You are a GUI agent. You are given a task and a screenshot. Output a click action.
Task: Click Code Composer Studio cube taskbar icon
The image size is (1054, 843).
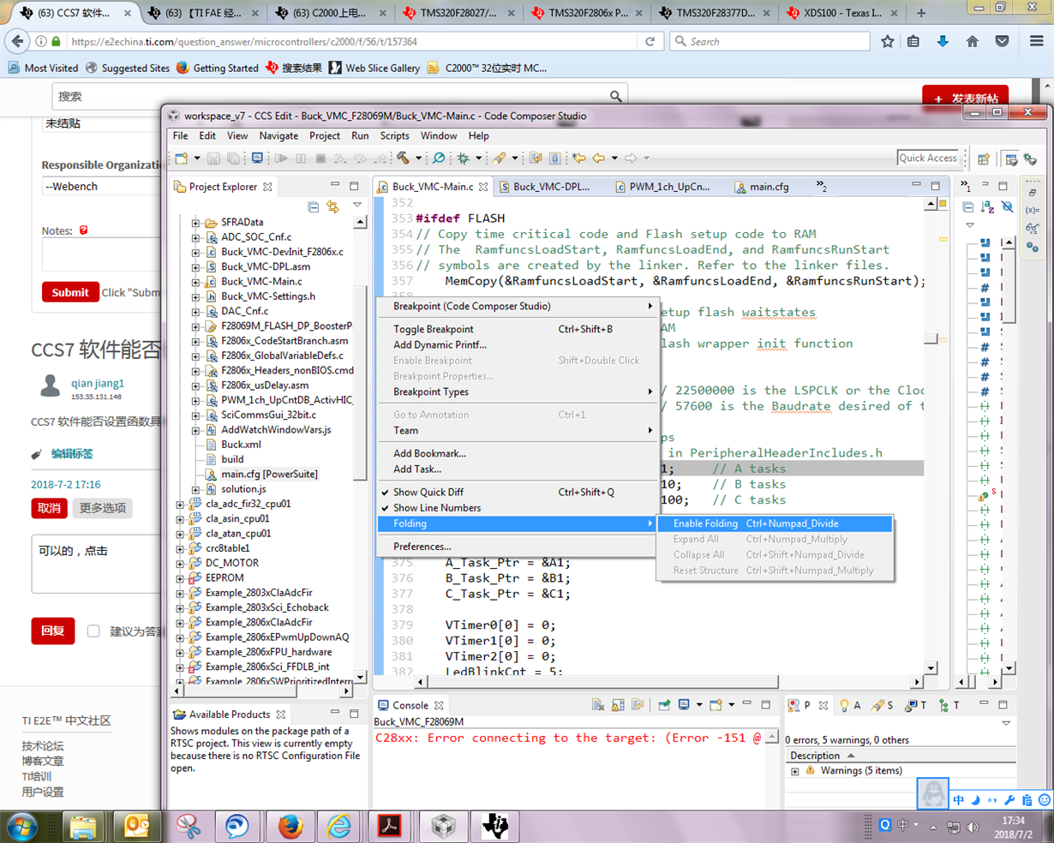tap(443, 826)
